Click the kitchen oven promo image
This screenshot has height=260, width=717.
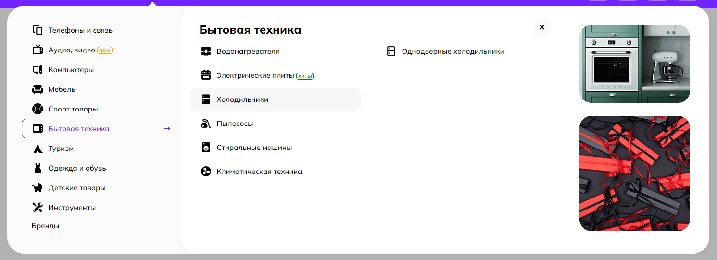(x=634, y=64)
